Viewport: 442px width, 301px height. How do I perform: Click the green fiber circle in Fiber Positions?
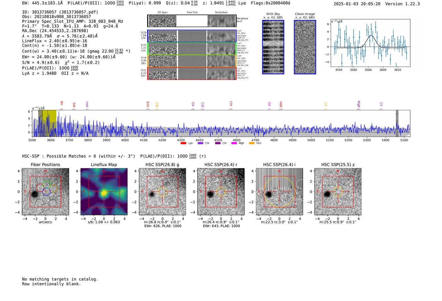[x=46, y=184]
